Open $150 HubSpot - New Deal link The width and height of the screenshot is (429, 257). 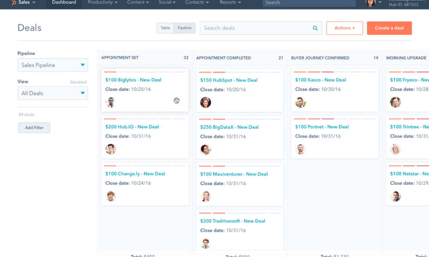tap(229, 80)
